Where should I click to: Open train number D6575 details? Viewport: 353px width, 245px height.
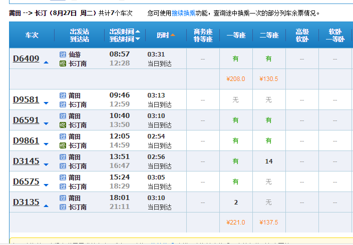[x=26, y=181]
